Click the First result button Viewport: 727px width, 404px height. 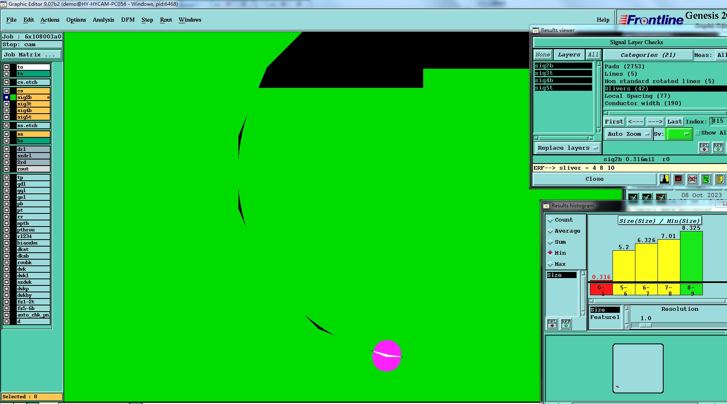(614, 121)
